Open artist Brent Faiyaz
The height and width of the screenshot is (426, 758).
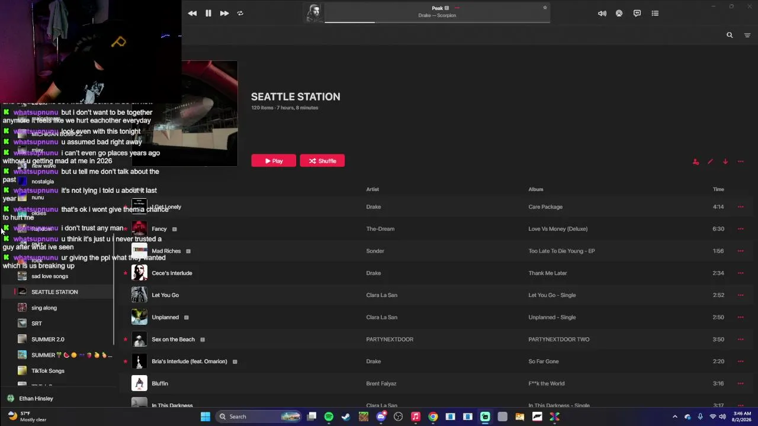pyautogui.click(x=381, y=383)
